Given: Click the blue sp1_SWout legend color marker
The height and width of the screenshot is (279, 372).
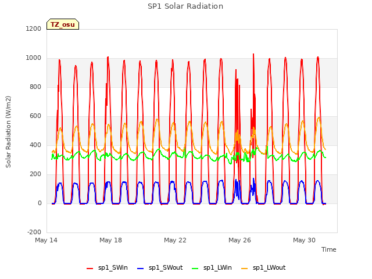Looking at the screenshot, I should pos(141,269).
